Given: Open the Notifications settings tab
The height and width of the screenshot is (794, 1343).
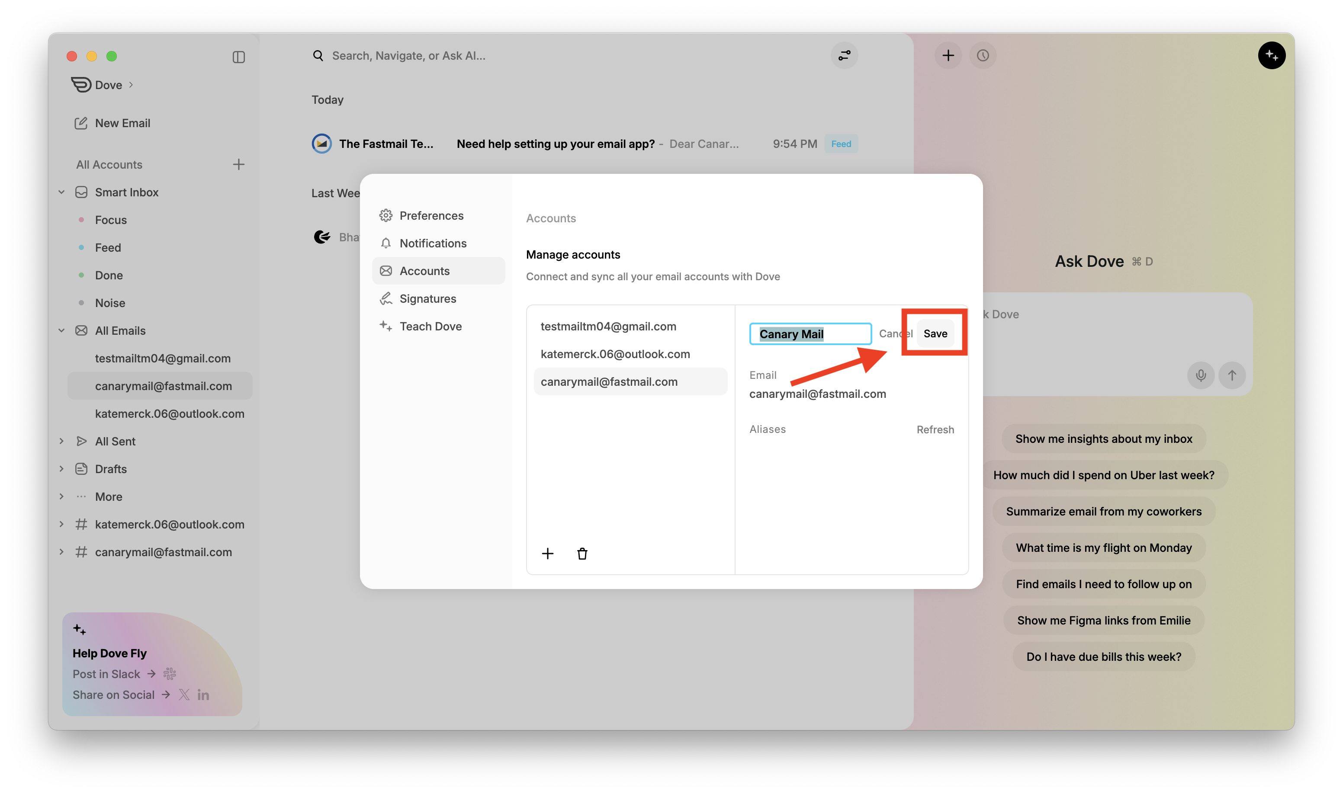Looking at the screenshot, I should tap(433, 243).
